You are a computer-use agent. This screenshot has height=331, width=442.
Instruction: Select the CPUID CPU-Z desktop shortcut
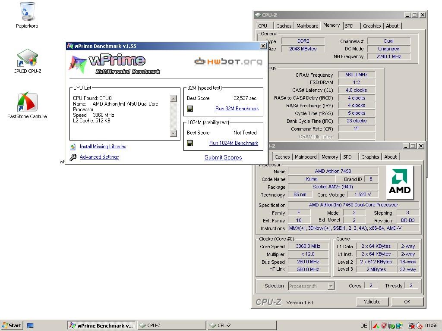(x=27, y=58)
